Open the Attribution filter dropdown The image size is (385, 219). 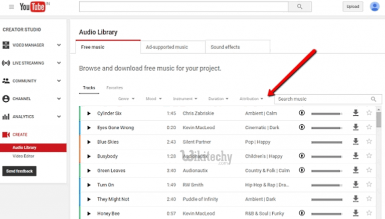(251, 99)
